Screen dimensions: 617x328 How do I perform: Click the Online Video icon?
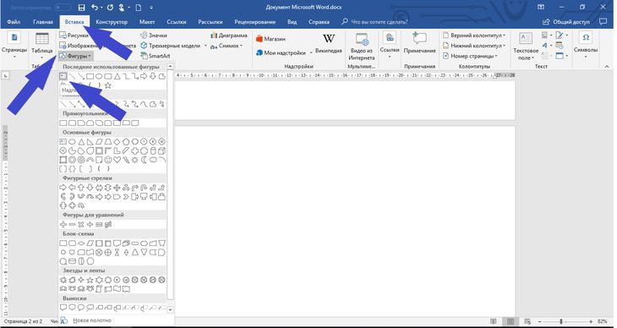[362, 40]
